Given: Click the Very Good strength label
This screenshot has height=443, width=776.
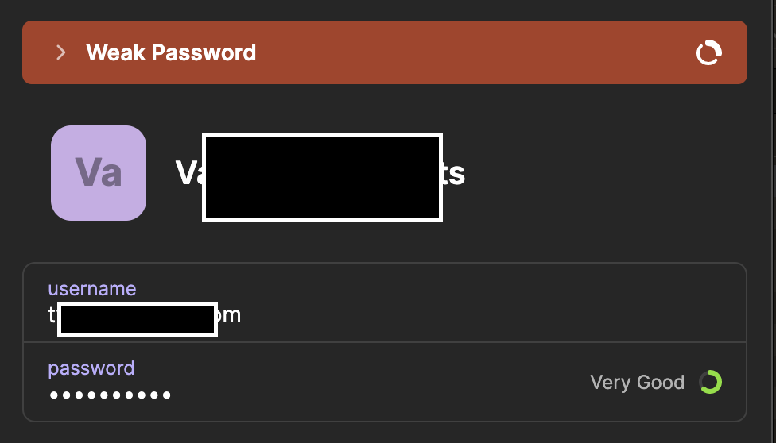Looking at the screenshot, I should [637, 383].
